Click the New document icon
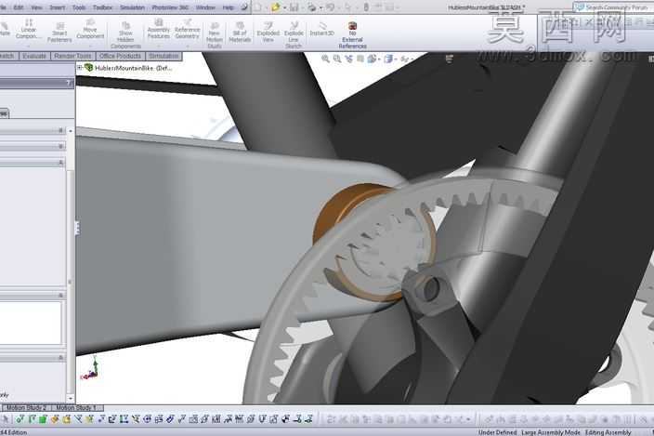Image resolution: width=654 pixels, height=436 pixels. 258,7
